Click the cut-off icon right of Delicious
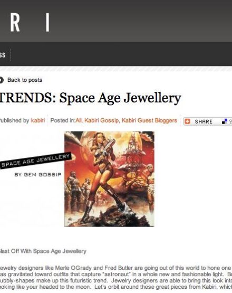This screenshot has height=293, width=232. tap(230, 121)
